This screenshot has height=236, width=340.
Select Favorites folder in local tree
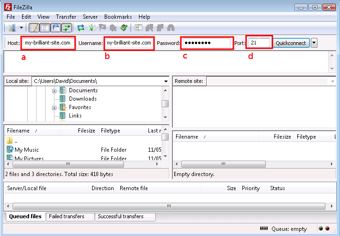click(x=80, y=107)
